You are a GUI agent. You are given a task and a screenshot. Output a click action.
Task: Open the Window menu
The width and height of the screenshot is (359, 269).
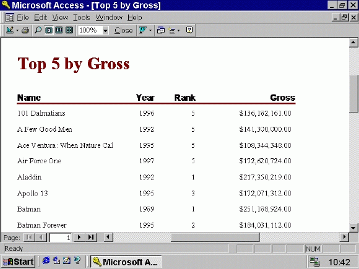point(109,17)
